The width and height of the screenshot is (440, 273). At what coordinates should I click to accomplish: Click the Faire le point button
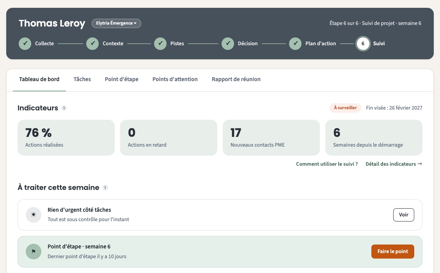[x=392, y=252]
